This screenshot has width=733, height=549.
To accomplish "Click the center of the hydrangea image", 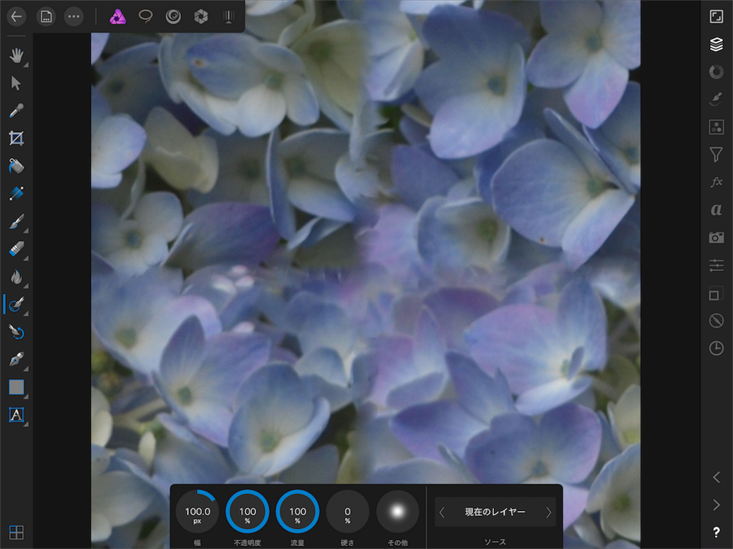I will tap(366, 274).
